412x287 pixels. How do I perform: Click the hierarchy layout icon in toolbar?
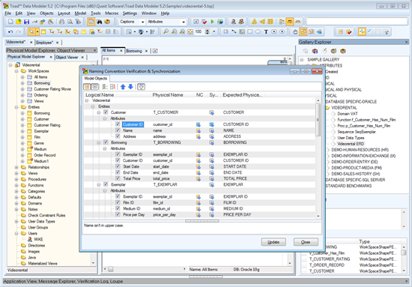(x=254, y=22)
